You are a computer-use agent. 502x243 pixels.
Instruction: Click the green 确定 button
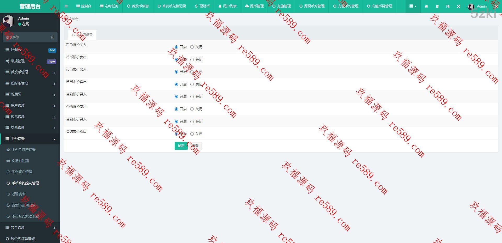pyautogui.click(x=181, y=146)
